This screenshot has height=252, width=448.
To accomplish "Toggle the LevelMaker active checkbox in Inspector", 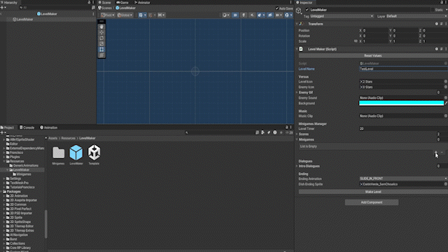I will pos(307,10).
